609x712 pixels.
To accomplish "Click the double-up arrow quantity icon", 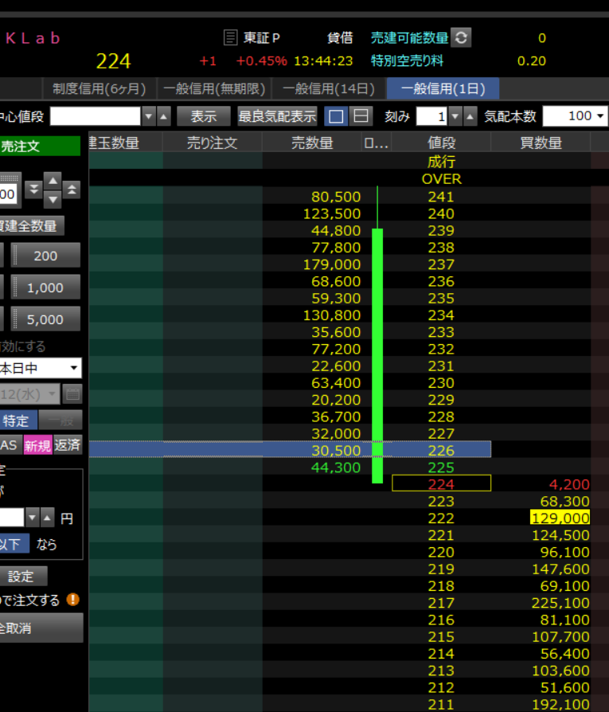I will point(72,190).
